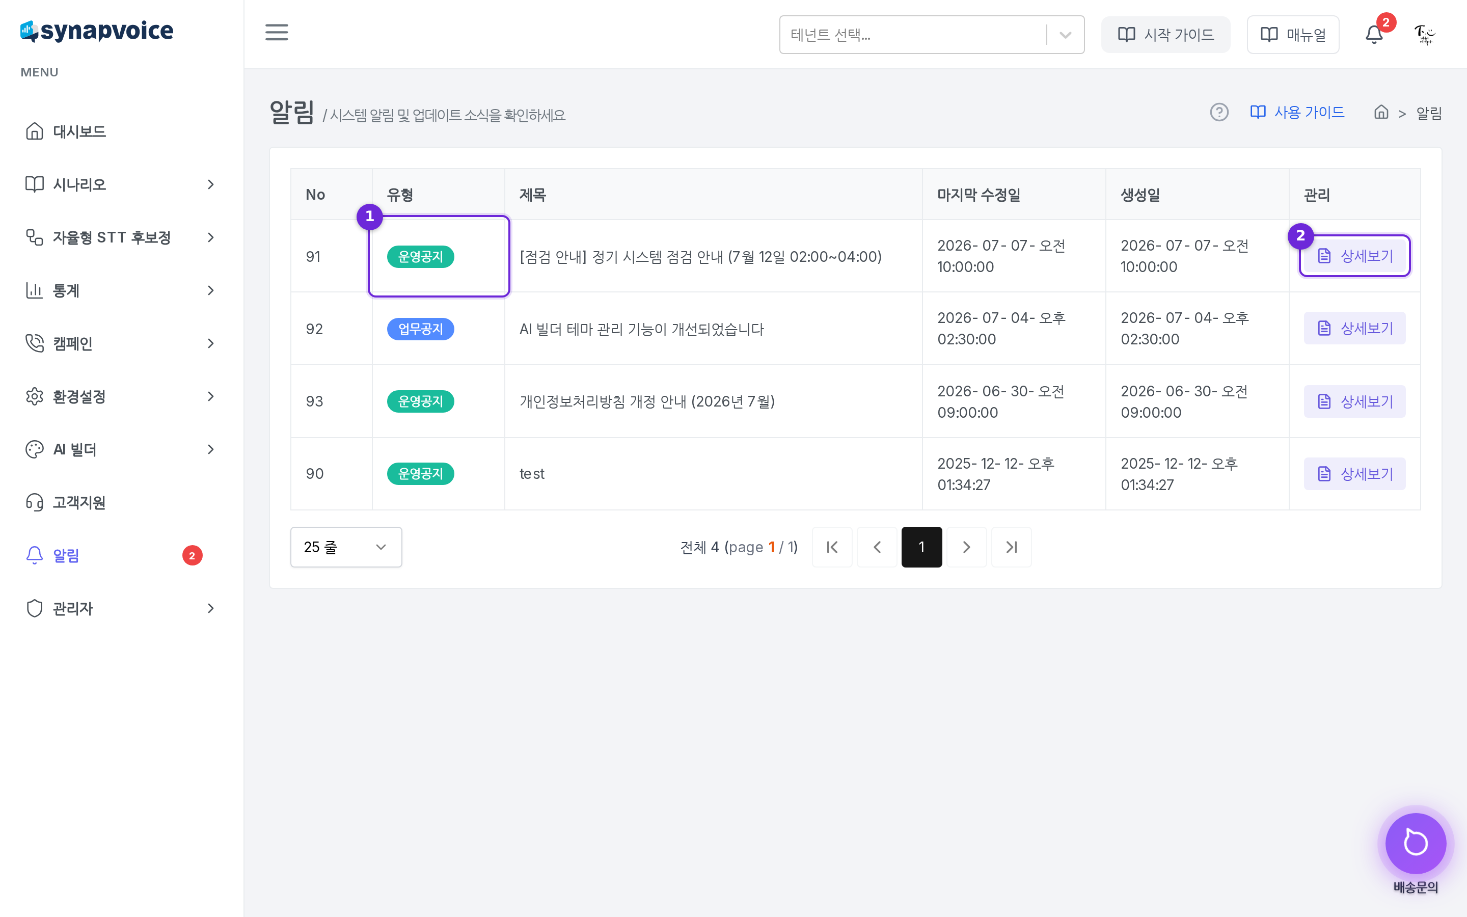Screen dimensions: 1467x917
Task: Click the synapvoice logo
Action: coord(97,31)
